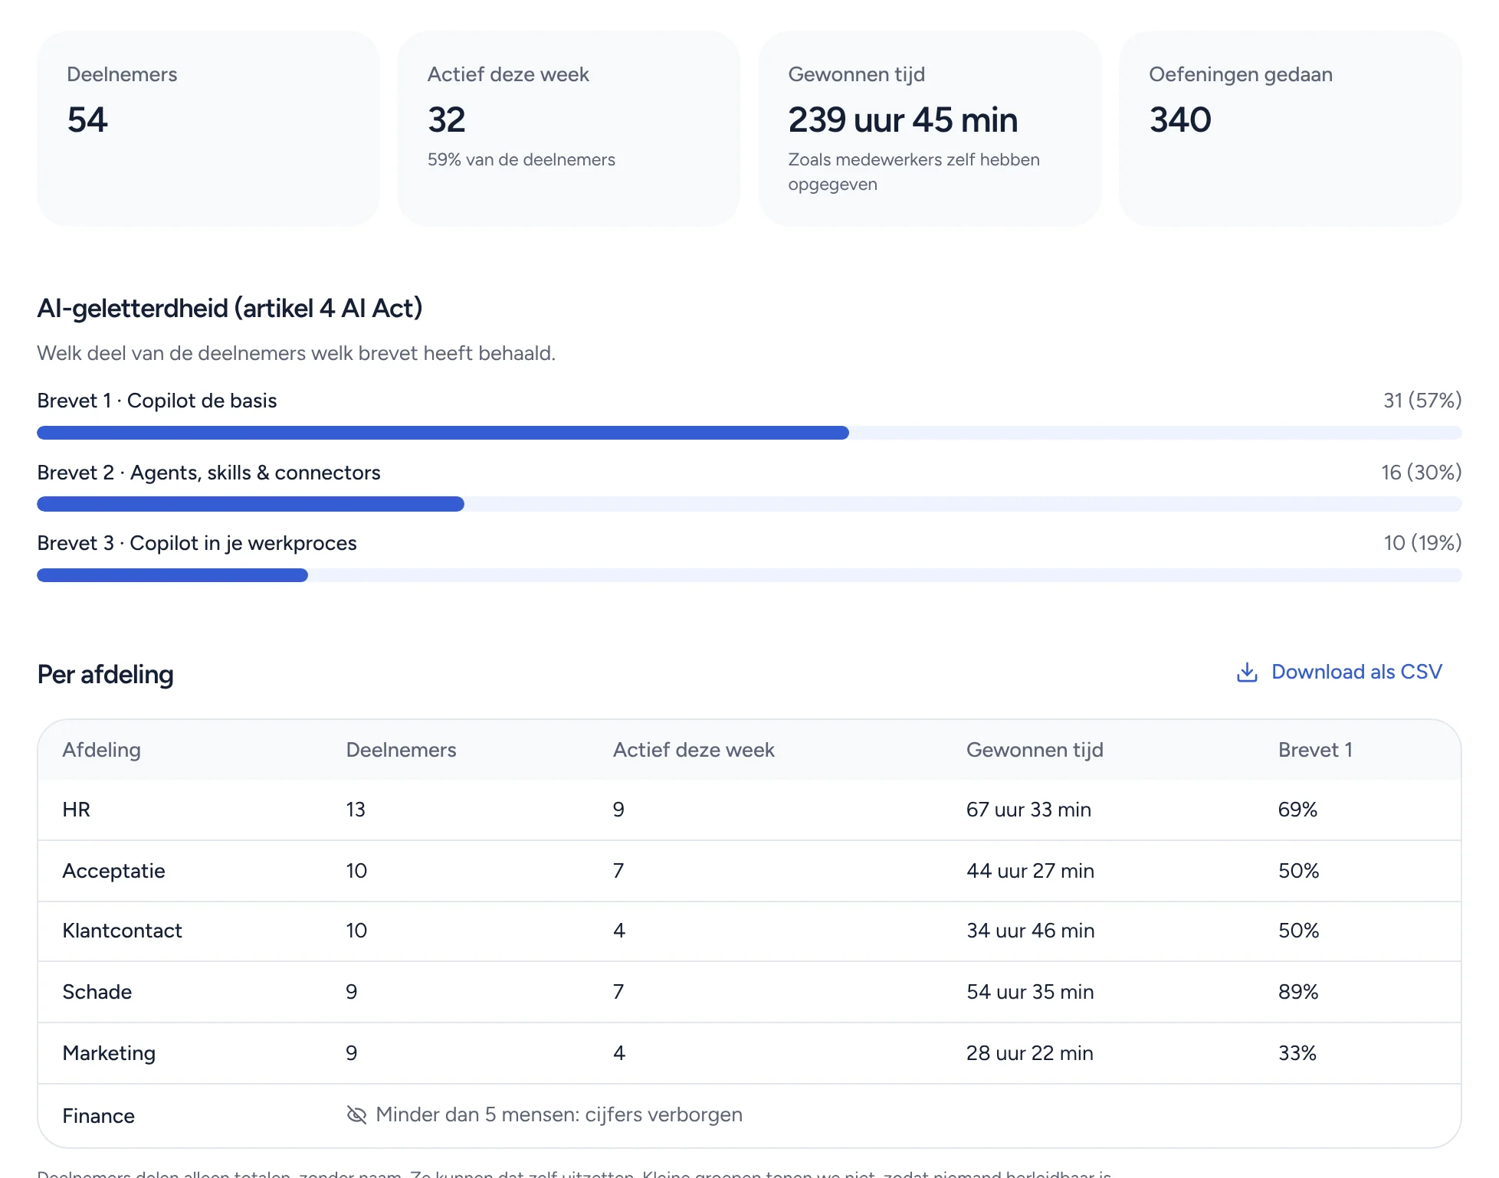Click the Actief deze week column header
Image resolution: width=1499 pixels, height=1178 pixels.
[694, 750]
